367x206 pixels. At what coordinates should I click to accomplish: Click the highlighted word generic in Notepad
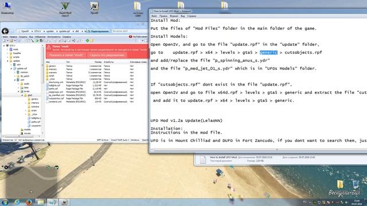(x=268, y=53)
